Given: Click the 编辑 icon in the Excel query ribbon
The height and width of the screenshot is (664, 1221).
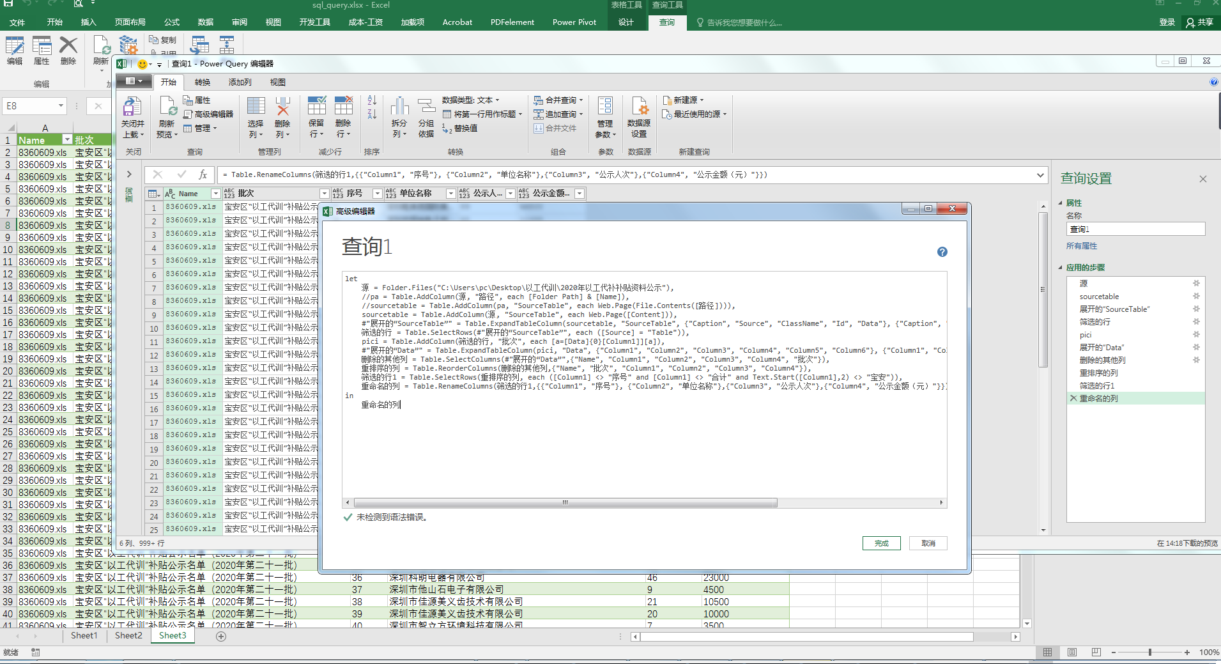Looking at the screenshot, I should click(x=15, y=46).
